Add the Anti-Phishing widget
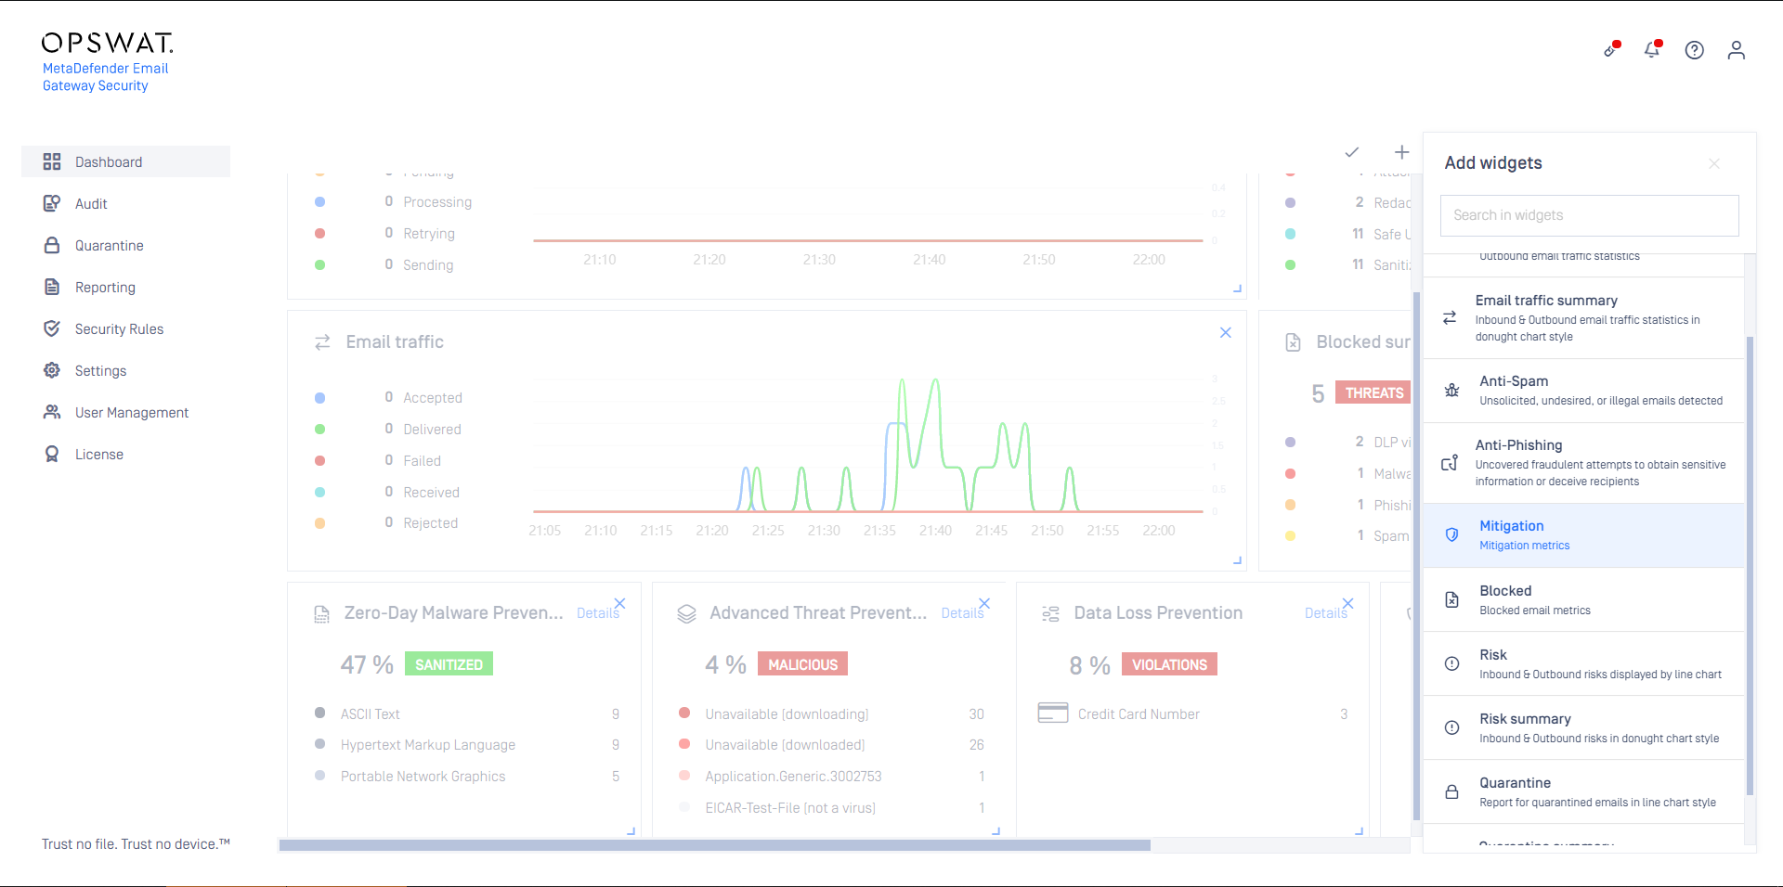 1584,463
